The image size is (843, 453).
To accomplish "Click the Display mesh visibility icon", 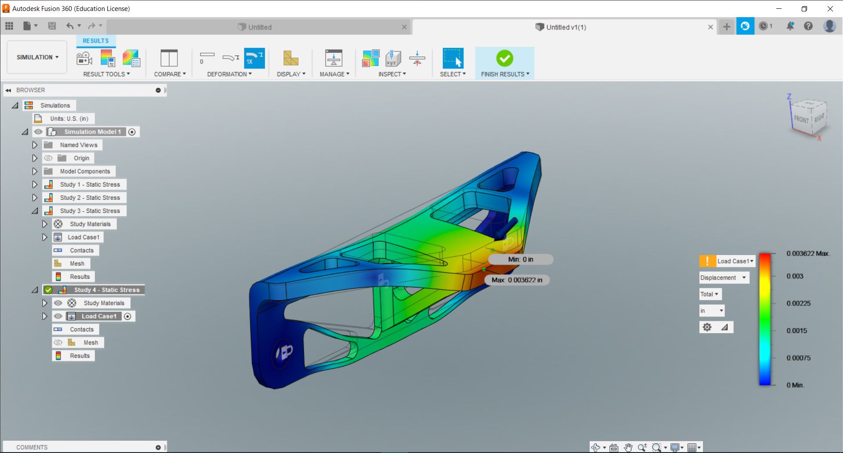I will click(x=291, y=58).
